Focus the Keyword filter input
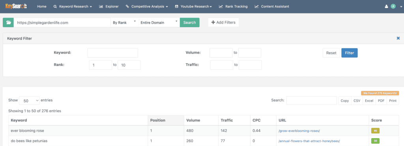This screenshot has height=146, width=404. 113,53
